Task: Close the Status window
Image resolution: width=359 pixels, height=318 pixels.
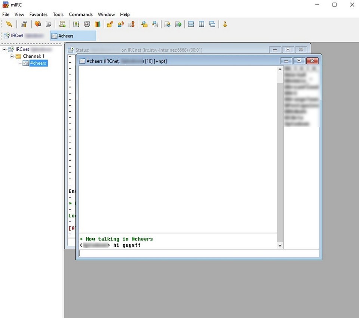Action: (x=301, y=50)
